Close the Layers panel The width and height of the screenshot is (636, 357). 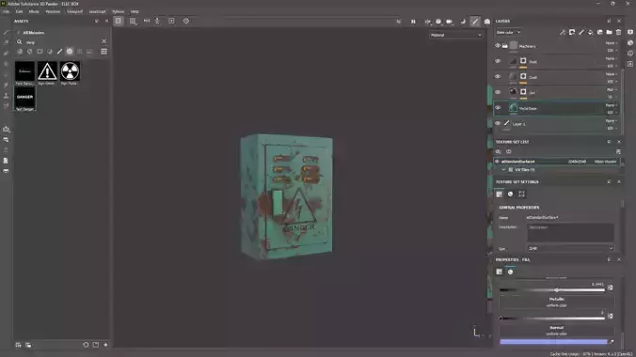tap(619, 21)
